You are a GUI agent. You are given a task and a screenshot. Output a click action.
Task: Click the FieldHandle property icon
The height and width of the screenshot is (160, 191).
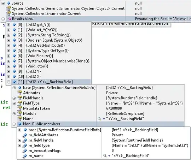coord(19,98)
